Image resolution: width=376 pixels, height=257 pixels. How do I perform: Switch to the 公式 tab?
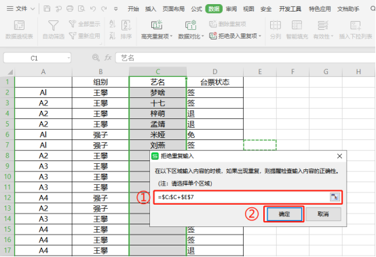click(x=197, y=9)
